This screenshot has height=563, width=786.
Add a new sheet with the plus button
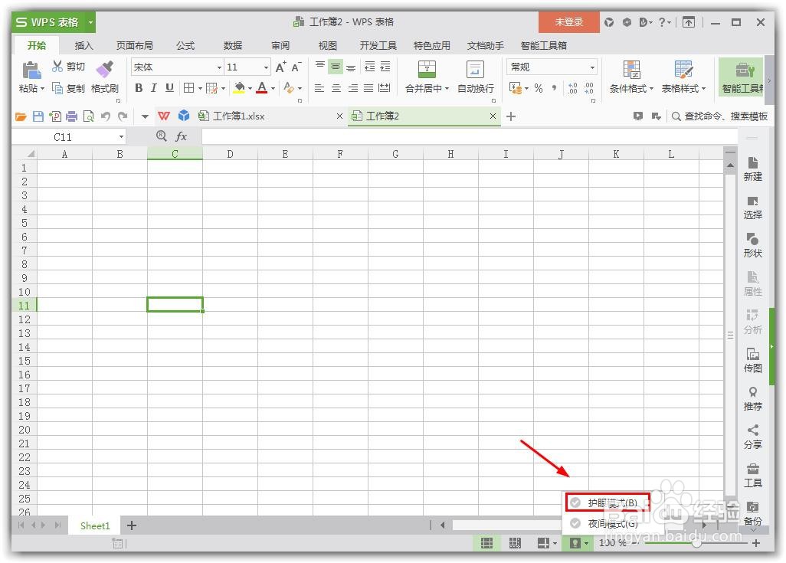click(131, 525)
